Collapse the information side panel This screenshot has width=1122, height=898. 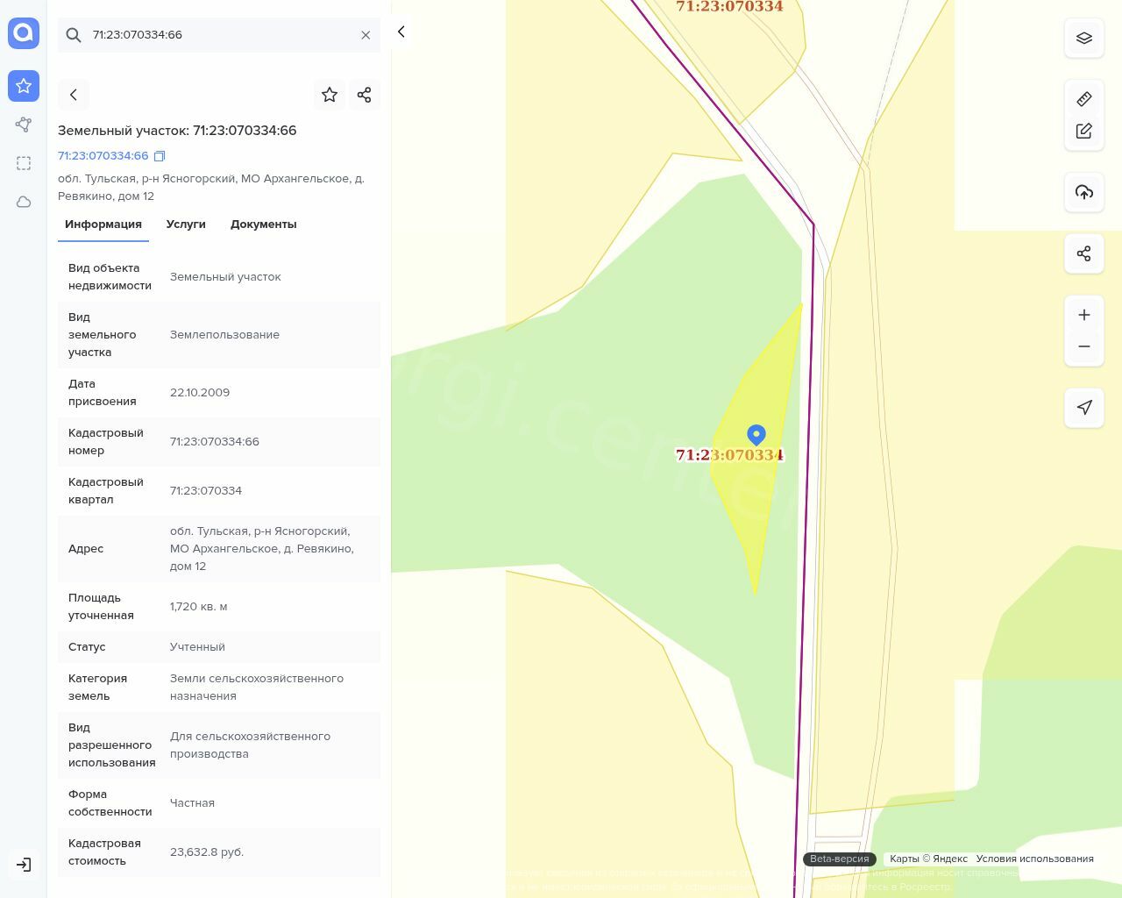coord(401,32)
